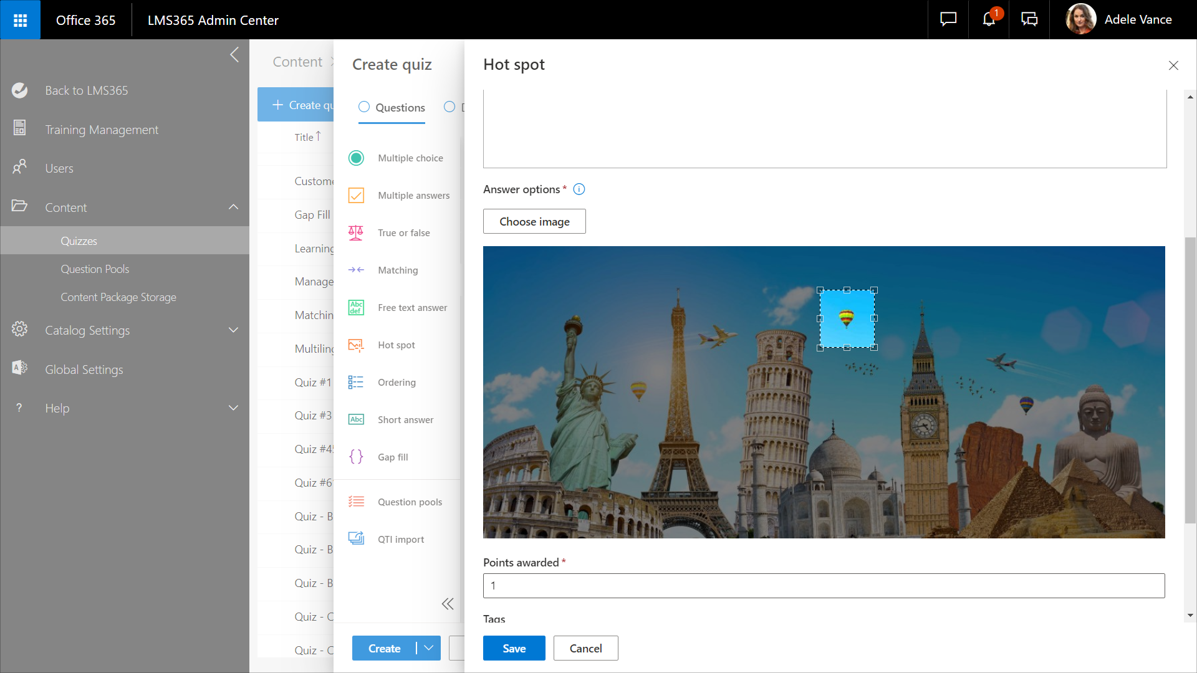This screenshot has width=1197, height=673.
Task: Select the Gap fill braces icon
Action: pyautogui.click(x=356, y=457)
